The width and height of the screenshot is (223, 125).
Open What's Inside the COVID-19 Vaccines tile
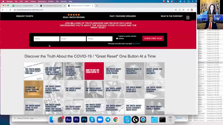[x=155, y=71]
